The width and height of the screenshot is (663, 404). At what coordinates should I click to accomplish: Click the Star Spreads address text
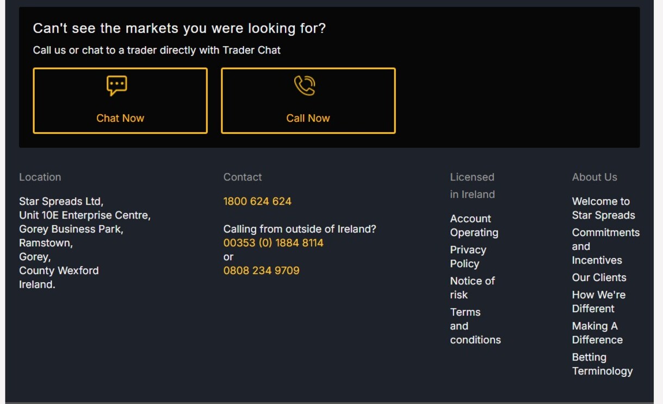tap(84, 243)
